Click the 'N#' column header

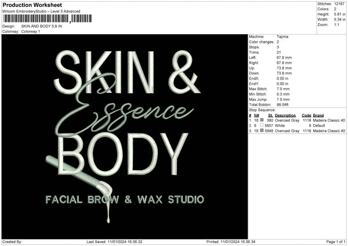pyautogui.click(x=256, y=115)
